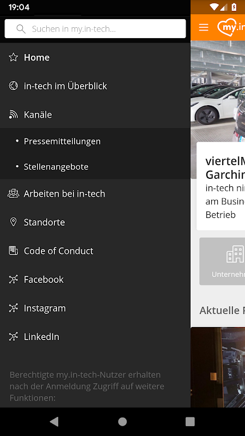Tap the network icon next to LinkedIn
The width and height of the screenshot is (245, 436).
tap(13, 337)
